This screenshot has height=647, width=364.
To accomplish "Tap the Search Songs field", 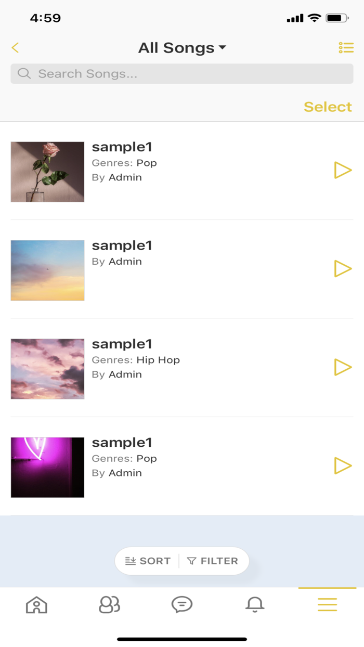I will click(x=181, y=73).
